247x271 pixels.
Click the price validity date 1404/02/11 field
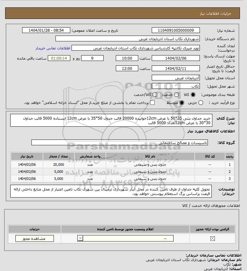tap(175, 68)
